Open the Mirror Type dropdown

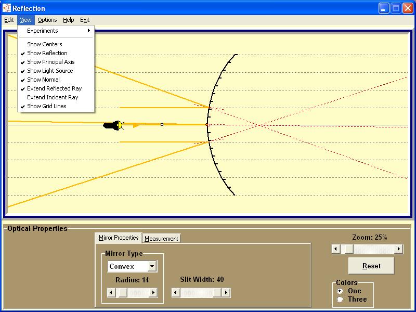152,266
